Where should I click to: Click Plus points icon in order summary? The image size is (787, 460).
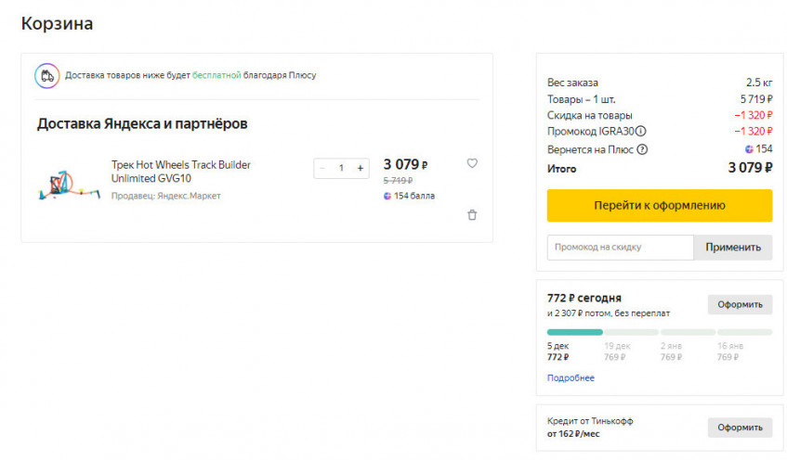pyautogui.click(x=749, y=148)
